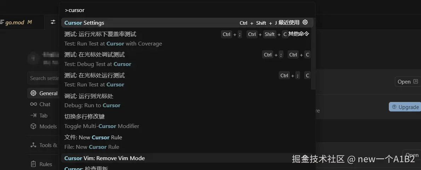Click the Chat infinity icon in sidebar

point(34,104)
